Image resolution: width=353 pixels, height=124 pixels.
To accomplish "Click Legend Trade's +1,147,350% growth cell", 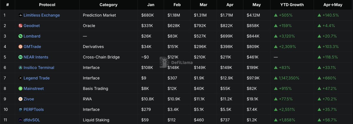I will pos(287,78).
